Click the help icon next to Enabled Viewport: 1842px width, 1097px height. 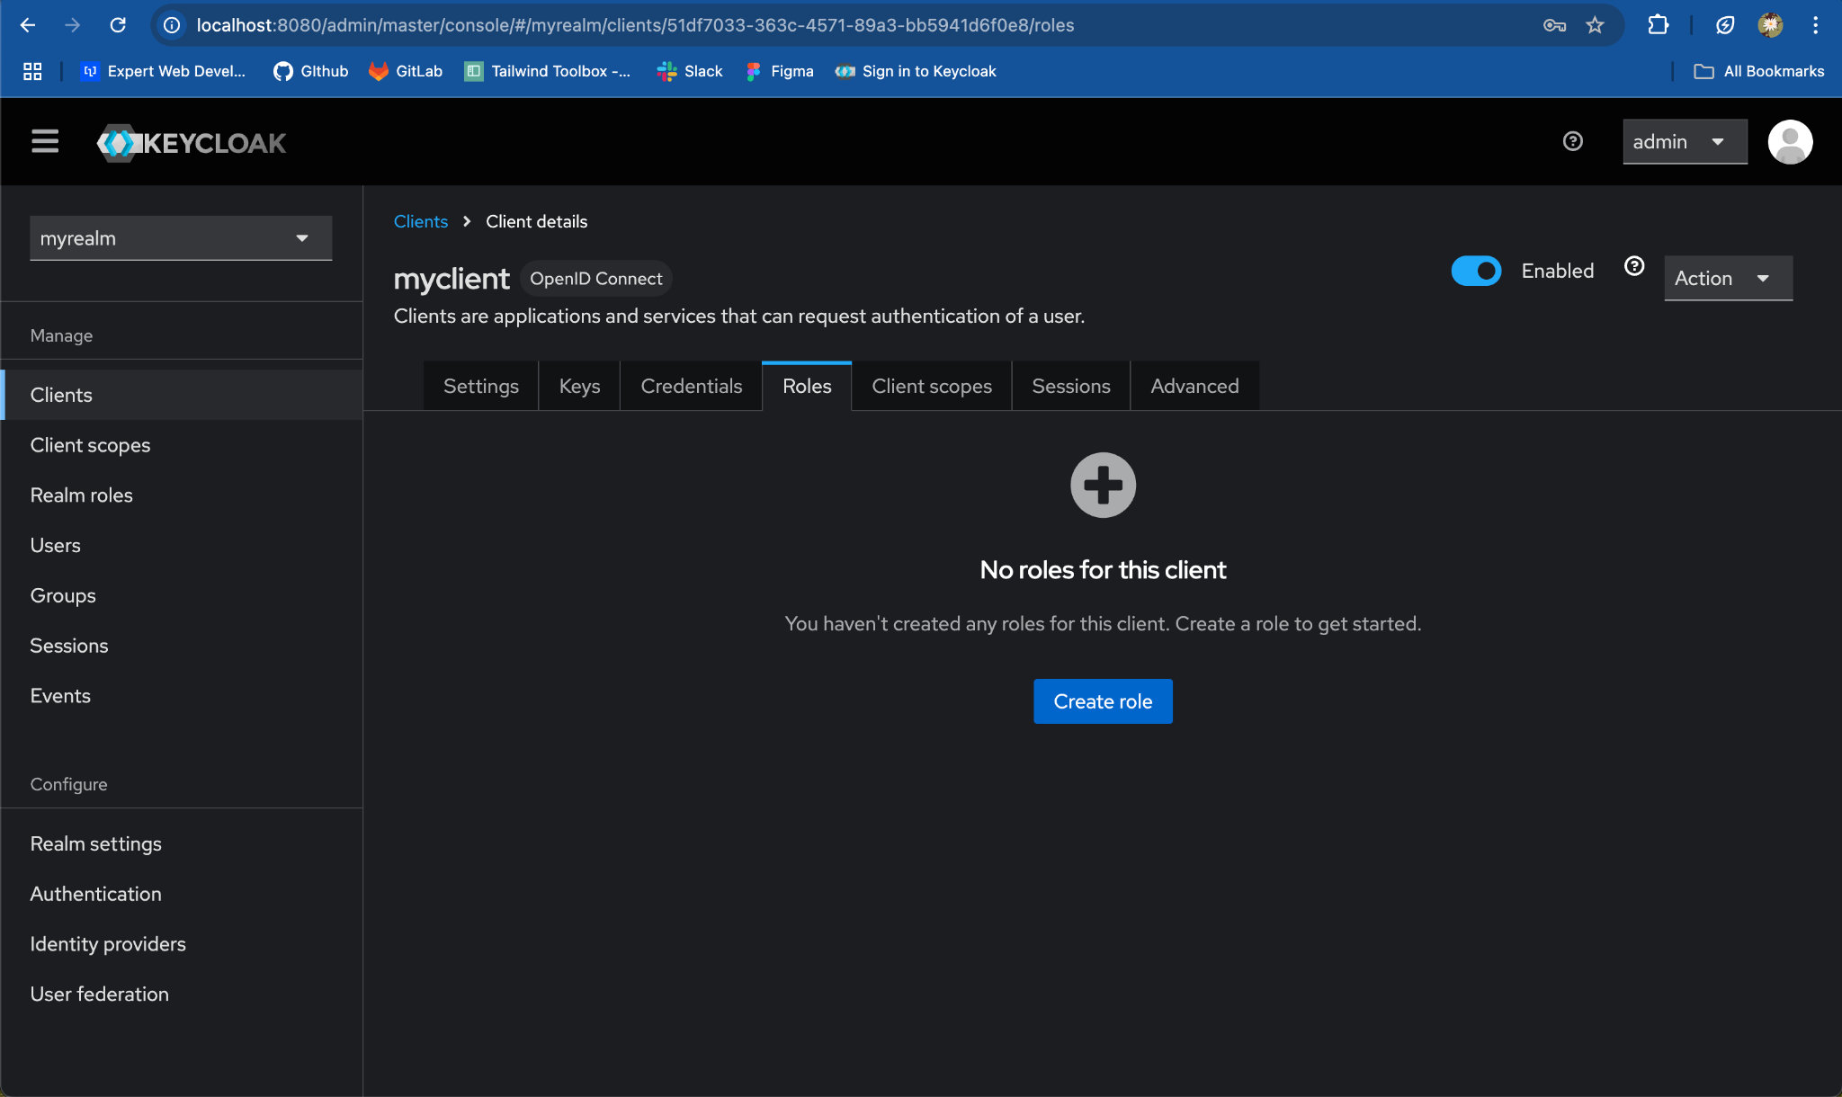[1634, 266]
